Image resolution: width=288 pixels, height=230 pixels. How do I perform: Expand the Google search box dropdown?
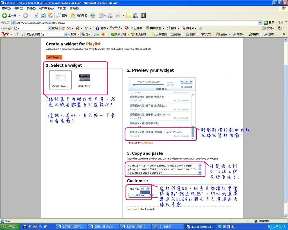pyautogui.click(x=49, y=28)
